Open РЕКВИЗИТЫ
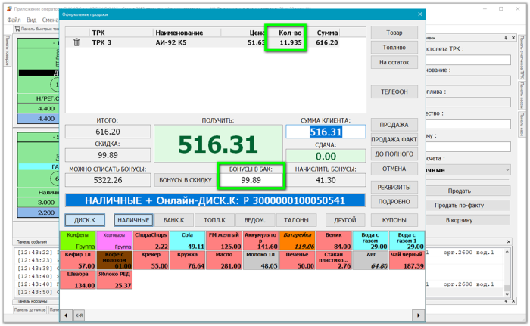 394,187
